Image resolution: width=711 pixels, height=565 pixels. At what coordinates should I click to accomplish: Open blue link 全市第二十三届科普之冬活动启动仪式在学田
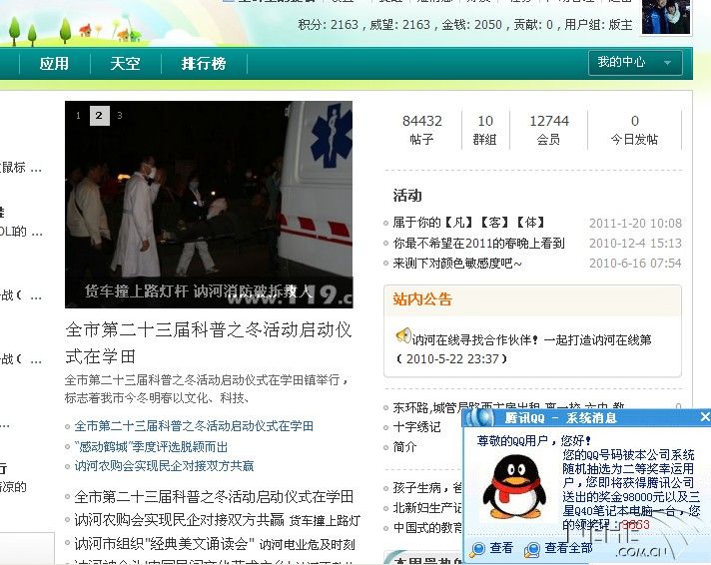[194, 426]
